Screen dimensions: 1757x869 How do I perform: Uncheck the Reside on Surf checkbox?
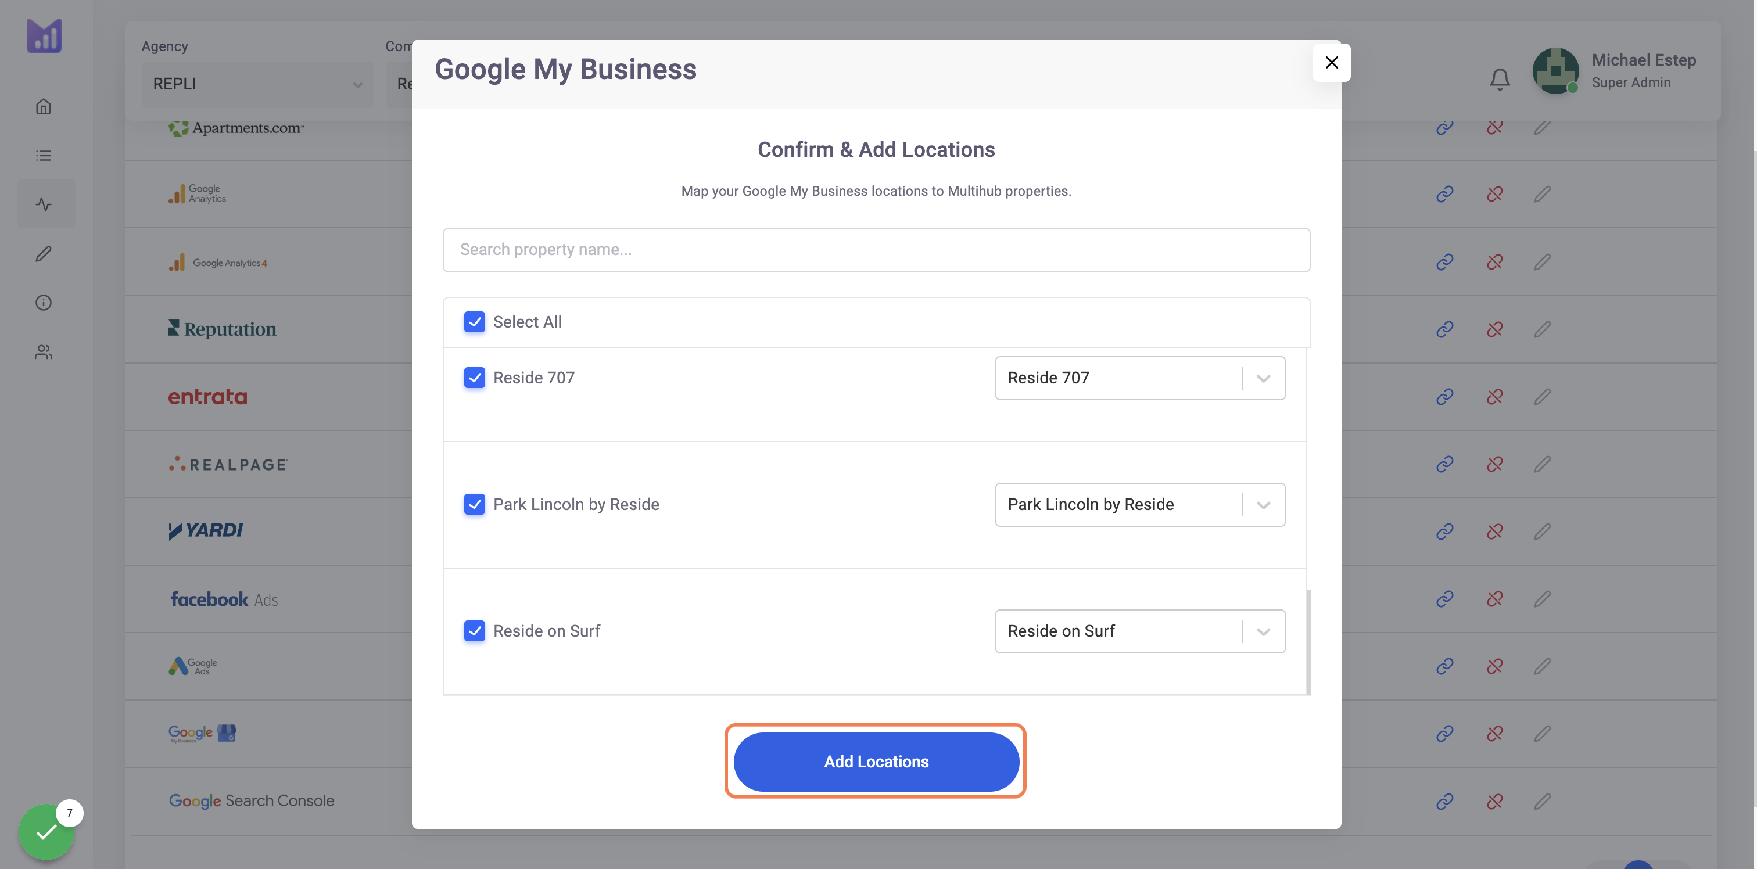pyautogui.click(x=474, y=631)
